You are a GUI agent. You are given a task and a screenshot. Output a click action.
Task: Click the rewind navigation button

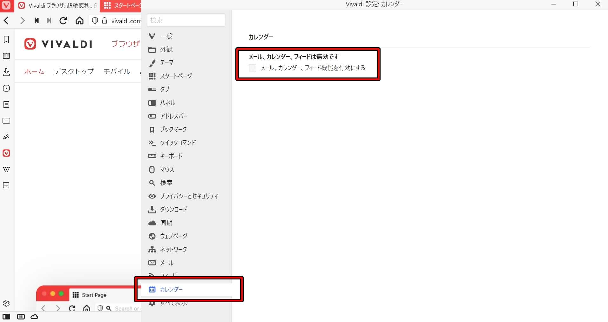tap(37, 21)
